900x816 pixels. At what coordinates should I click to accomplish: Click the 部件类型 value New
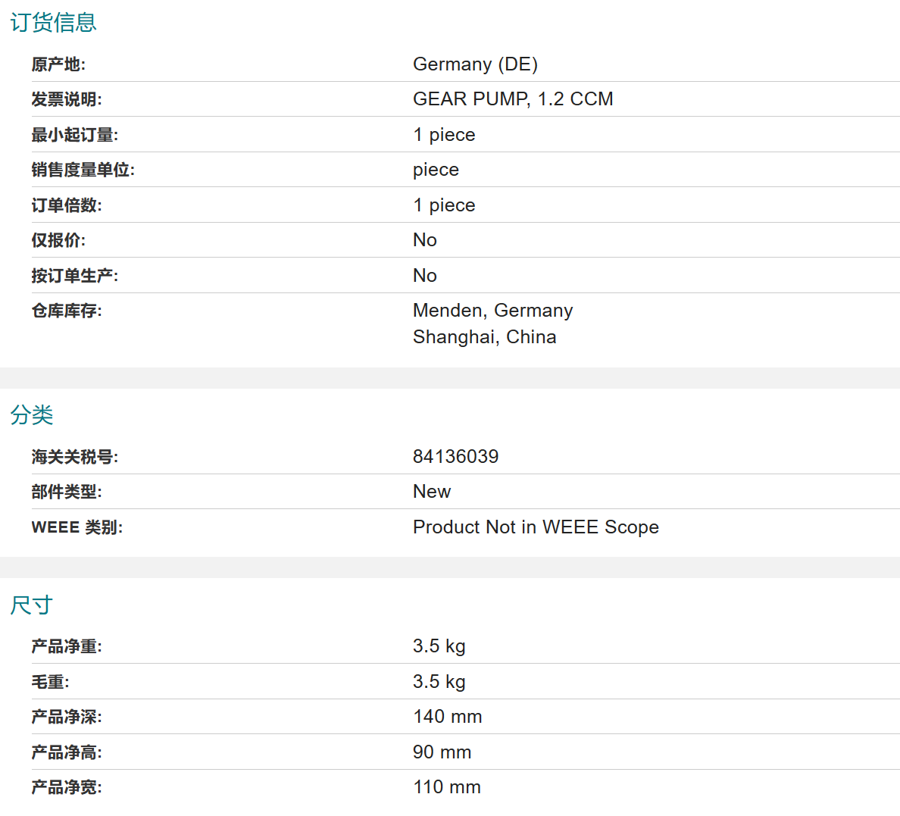(432, 492)
